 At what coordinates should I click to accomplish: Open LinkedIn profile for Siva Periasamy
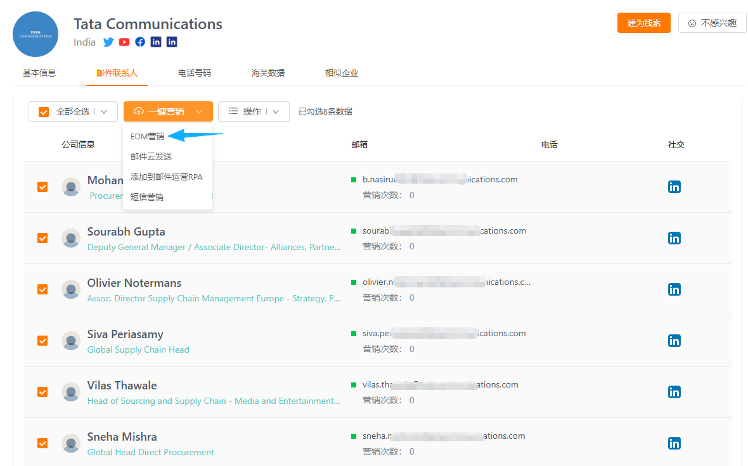point(674,341)
